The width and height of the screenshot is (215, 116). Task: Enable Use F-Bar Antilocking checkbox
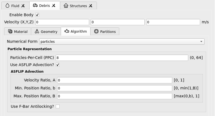[x=58, y=106]
